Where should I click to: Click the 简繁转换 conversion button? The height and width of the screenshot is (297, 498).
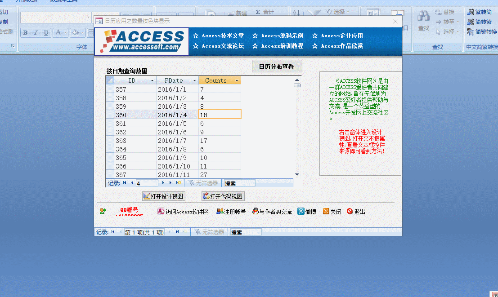(482, 32)
